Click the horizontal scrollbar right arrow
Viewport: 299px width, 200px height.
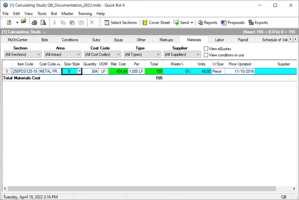click(294, 188)
